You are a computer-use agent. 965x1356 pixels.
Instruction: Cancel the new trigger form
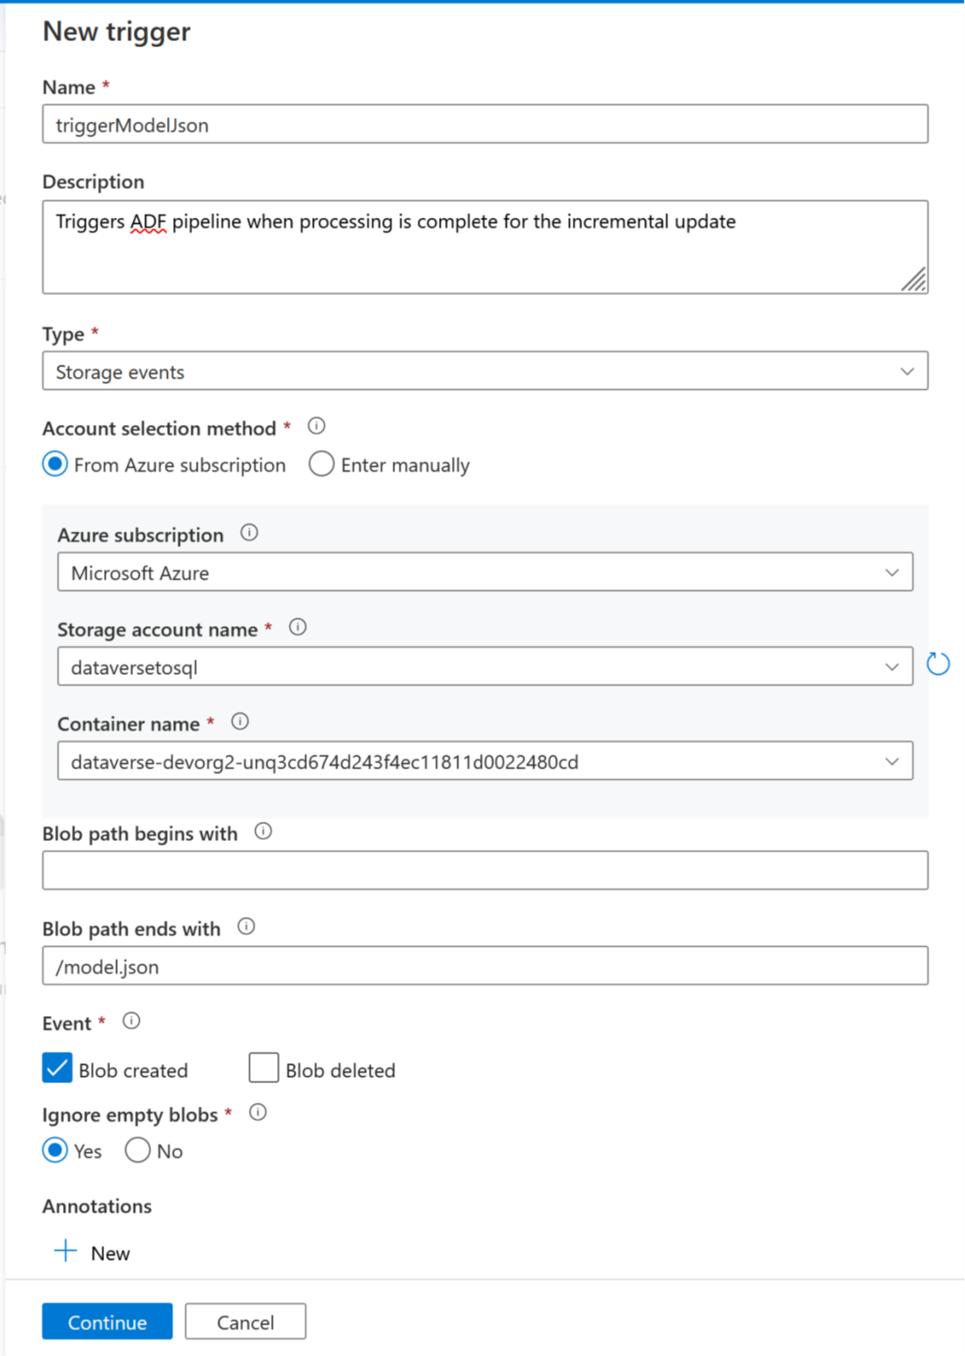(246, 1322)
